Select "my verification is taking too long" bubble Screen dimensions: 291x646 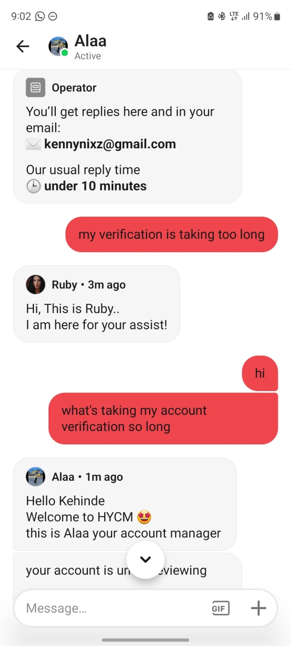[x=172, y=235]
